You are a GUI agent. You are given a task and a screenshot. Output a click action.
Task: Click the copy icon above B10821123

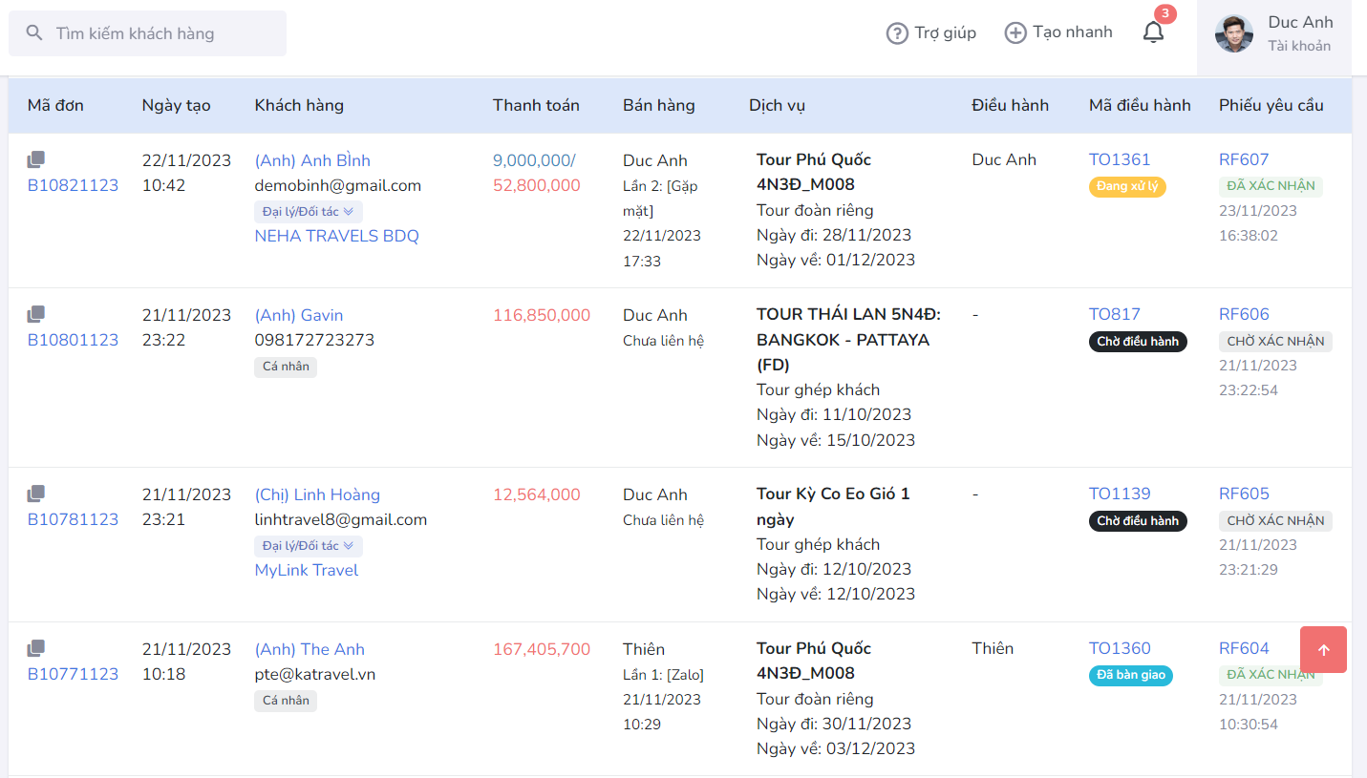point(35,159)
